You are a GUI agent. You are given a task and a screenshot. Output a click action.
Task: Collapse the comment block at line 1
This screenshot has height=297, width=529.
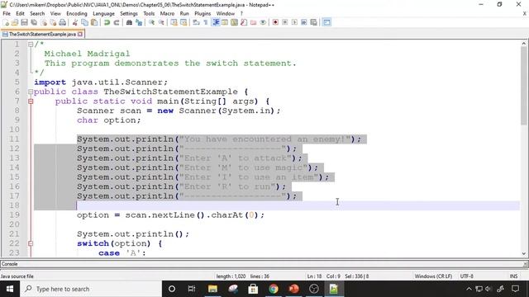[x=31, y=44]
